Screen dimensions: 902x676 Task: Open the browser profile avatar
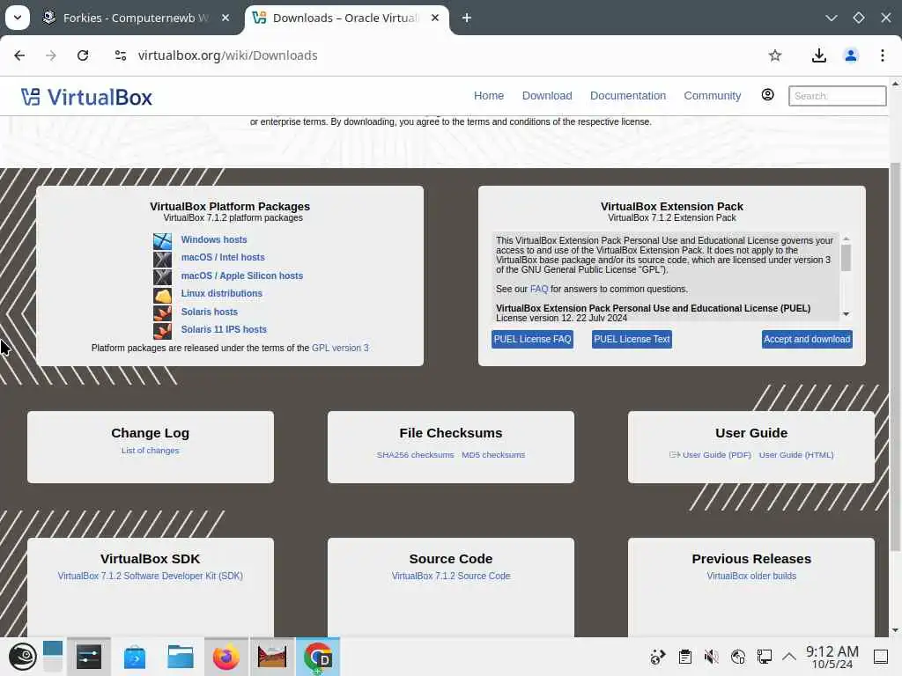pyautogui.click(x=851, y=55)
